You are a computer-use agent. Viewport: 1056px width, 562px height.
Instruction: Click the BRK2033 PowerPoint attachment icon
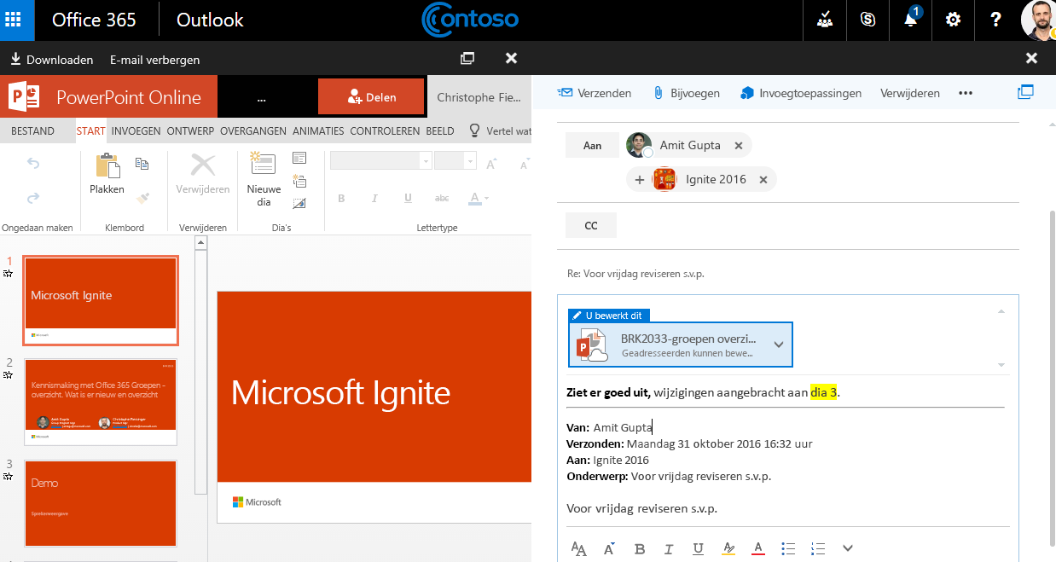[x=592, y=345]
